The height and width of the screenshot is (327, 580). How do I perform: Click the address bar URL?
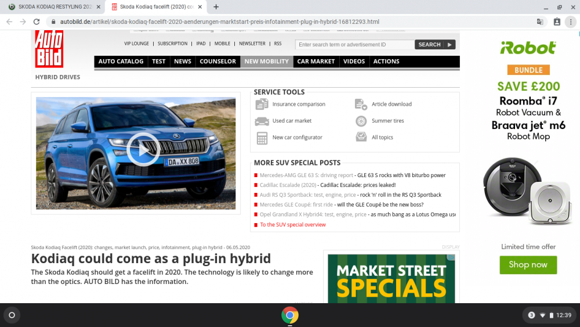coord(220,22)
